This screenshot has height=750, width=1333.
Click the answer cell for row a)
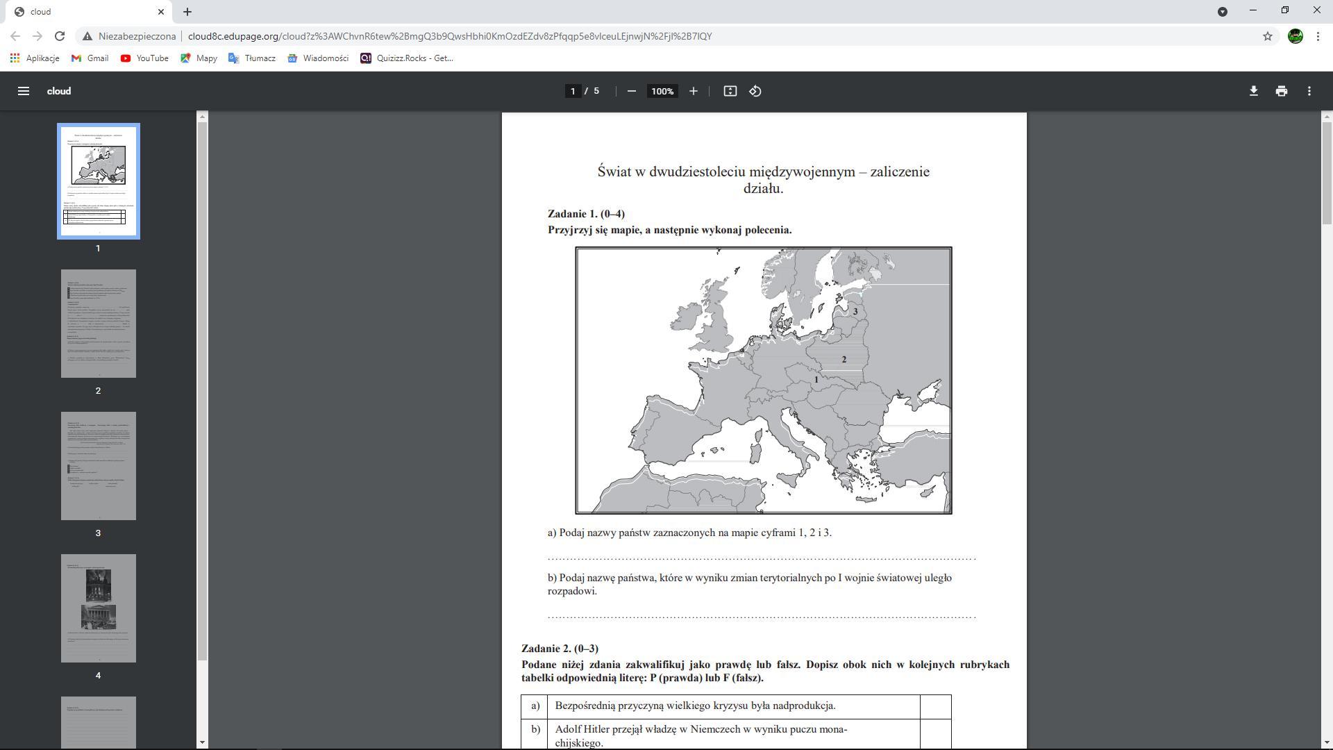[935, 707]
